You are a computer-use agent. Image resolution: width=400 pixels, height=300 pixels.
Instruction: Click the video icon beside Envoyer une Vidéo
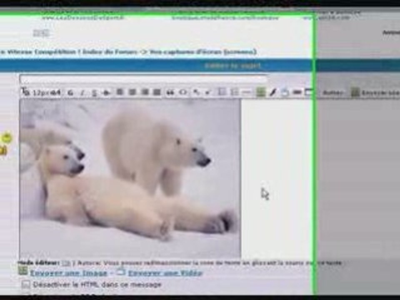pyautogui.click(x=121, y=272)
